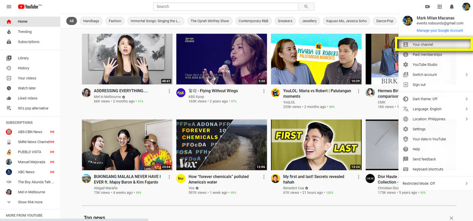Expand Switch account submenu
Image resolution: width=473 pixels, height=221 pixels.
coord(436,74)
